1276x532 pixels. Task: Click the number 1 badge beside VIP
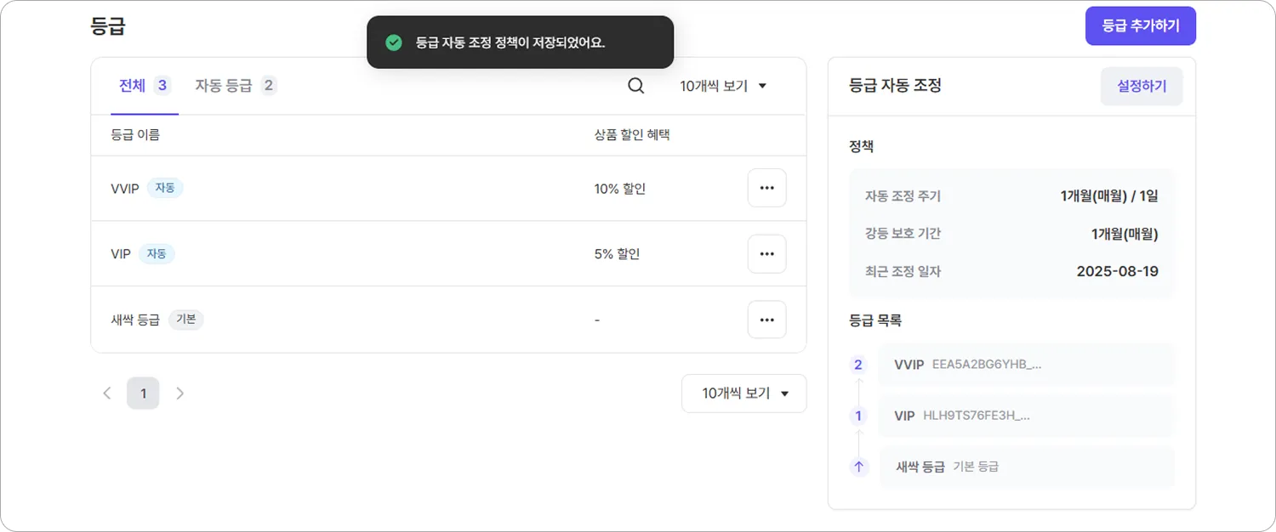tap(858, 416)
